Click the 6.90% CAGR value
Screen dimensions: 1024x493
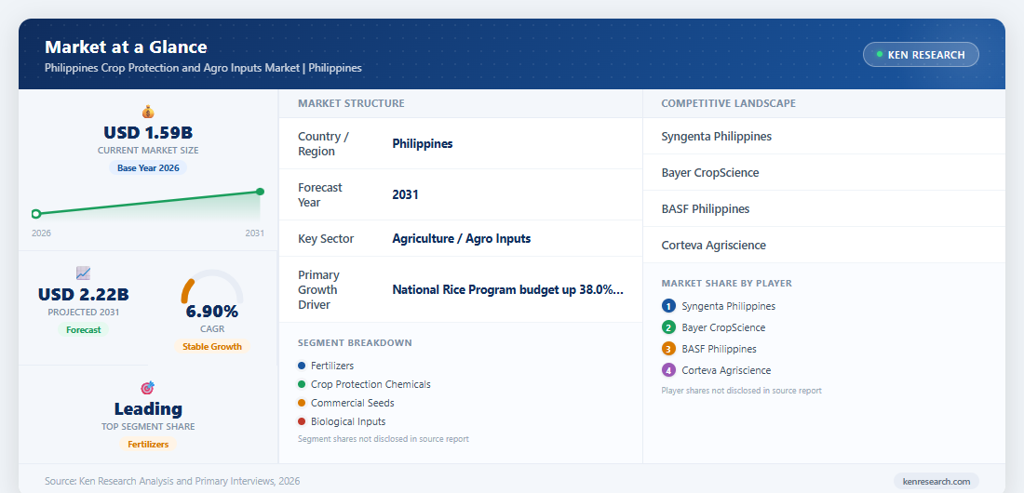point(211,312)
